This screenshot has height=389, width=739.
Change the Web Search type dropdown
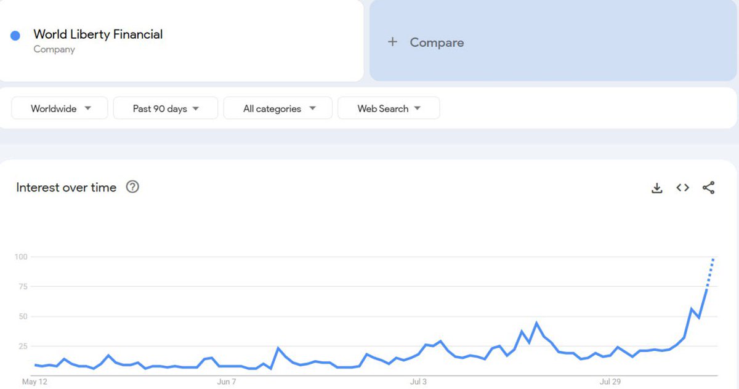click(389, 108)
